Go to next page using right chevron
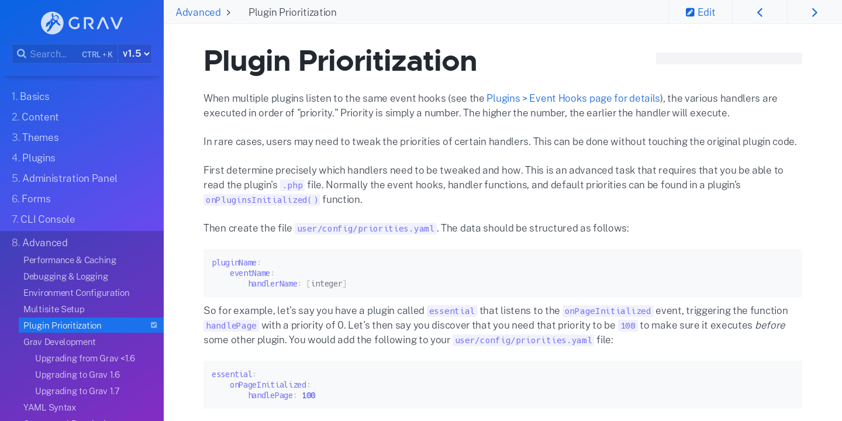The height and width of the screenshot is (421, 842). 815,12
